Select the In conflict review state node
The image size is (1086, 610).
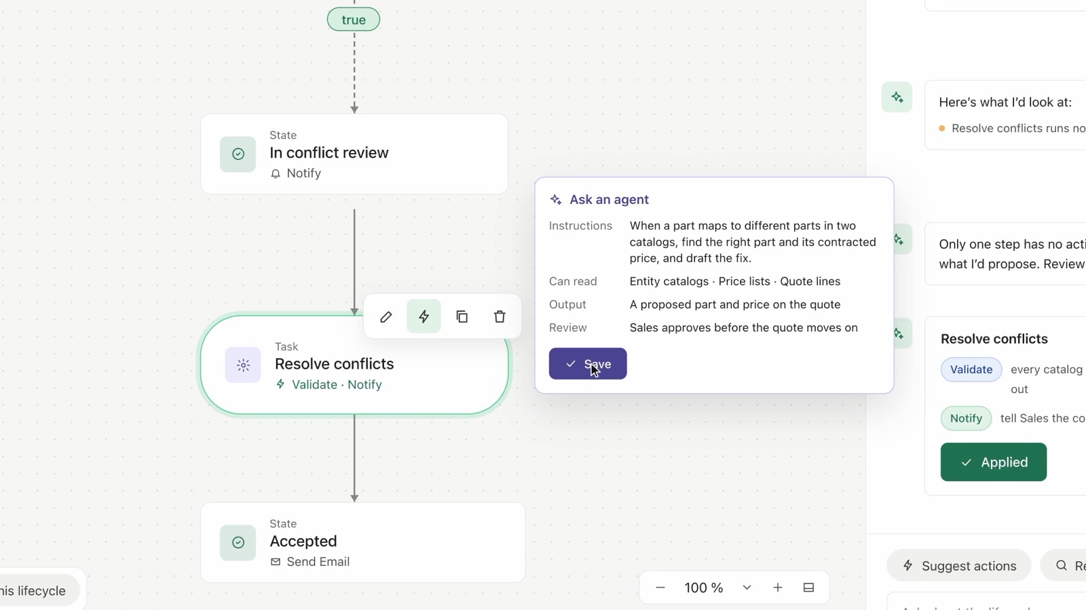coord(354,154)
